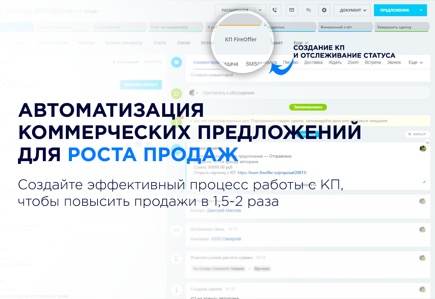Click the Вручную chip
The width and height of the screenshot is (435, 299).
click(262, 269)
